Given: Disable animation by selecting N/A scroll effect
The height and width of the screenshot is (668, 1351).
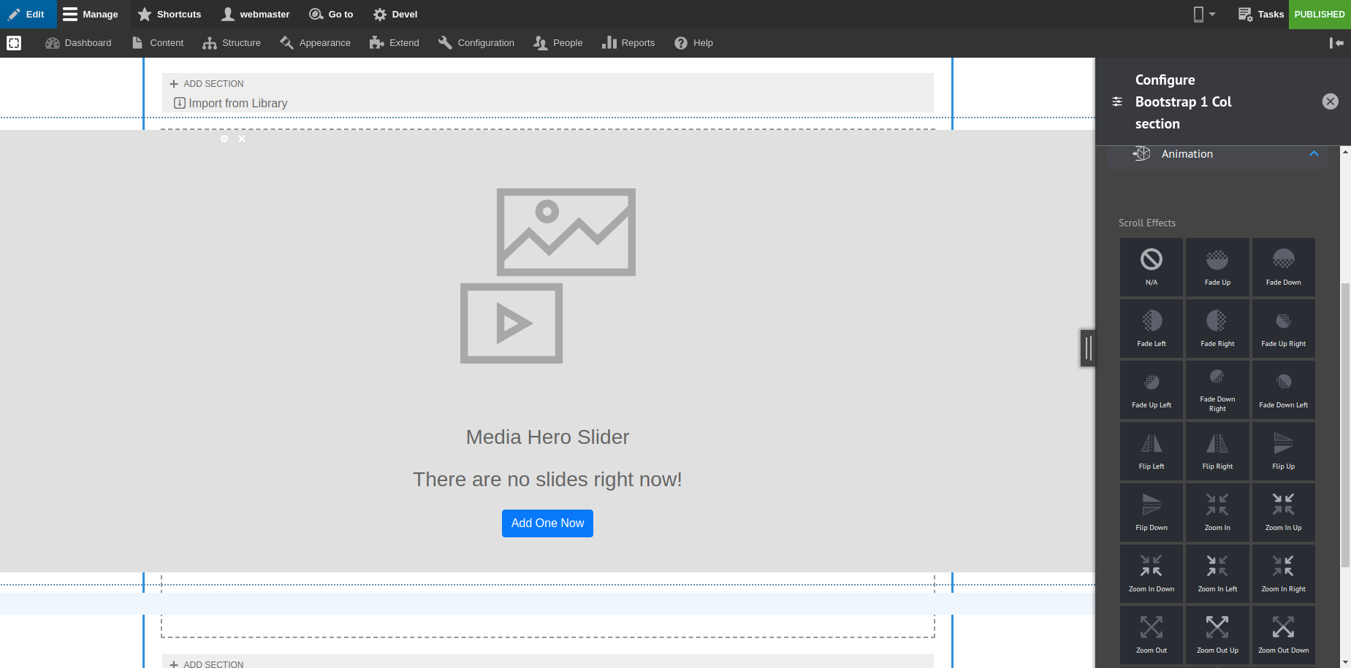Looking at the screenshot, I should [x=1152, y=266].
